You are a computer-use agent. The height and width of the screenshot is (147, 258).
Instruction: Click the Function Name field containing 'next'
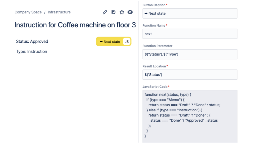[x=190, y=34]
